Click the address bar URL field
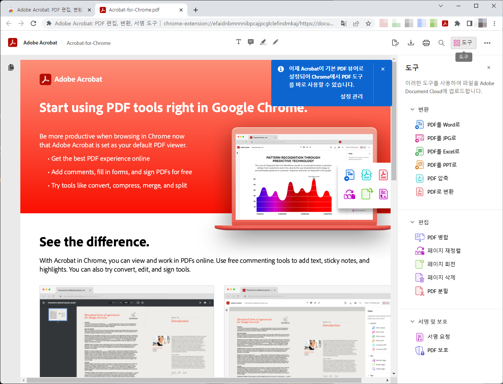Viewport: 503px width, 384px height. click(x=208, y=23)
